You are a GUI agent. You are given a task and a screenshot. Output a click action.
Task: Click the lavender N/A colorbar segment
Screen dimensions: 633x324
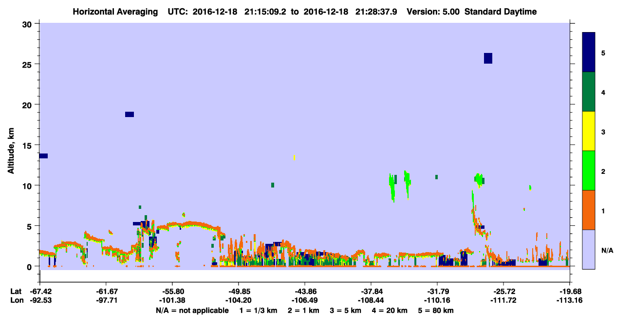pyautogui.click(x=589, y=249)
